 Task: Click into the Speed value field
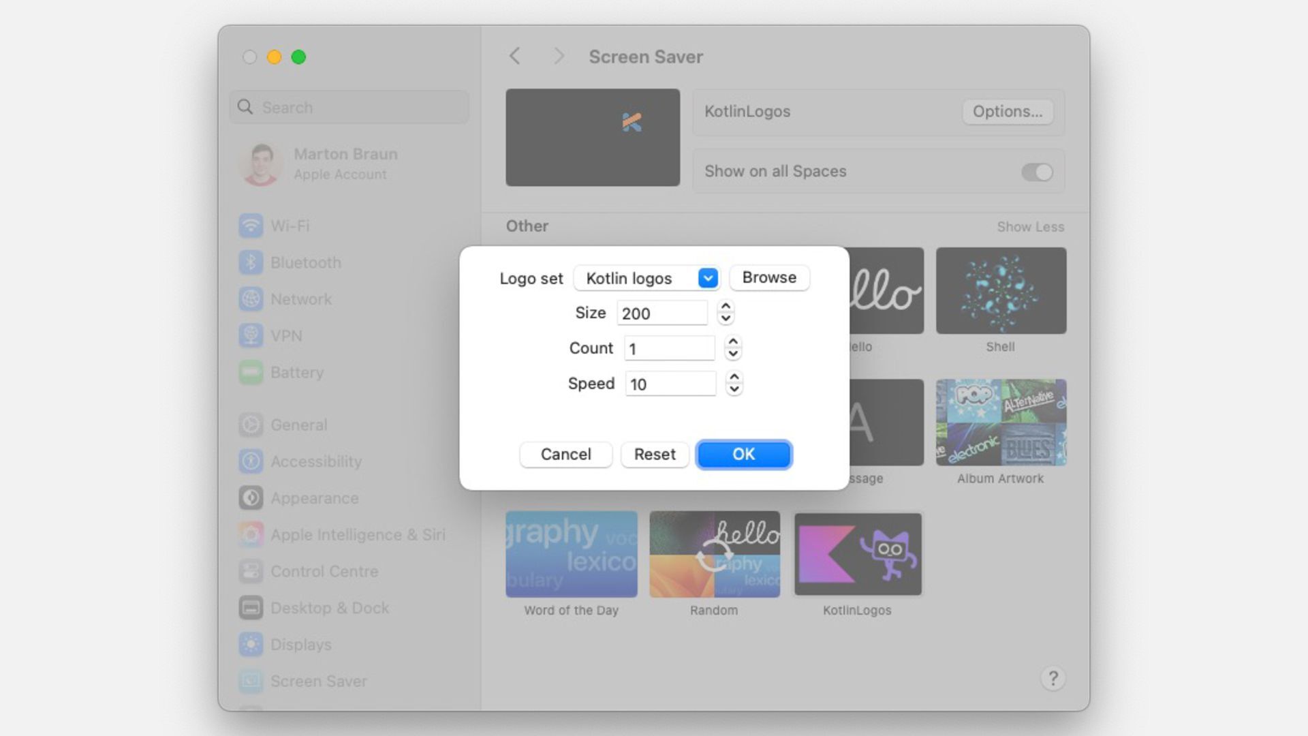[x=670, y=384]
